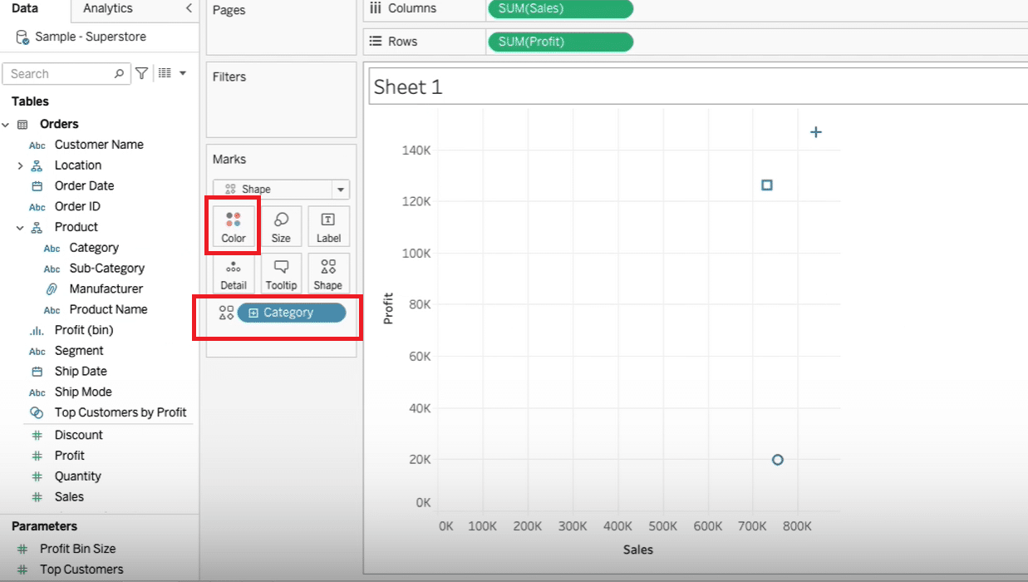Viewport: 1028px width, 582px height.
Task: Collapse the Orders table
Action: [x=6, y=125]
